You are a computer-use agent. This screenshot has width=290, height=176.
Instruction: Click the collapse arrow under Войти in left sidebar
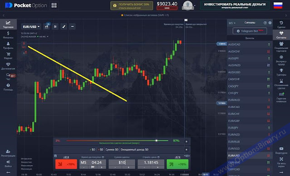click(x=8, y=172)
